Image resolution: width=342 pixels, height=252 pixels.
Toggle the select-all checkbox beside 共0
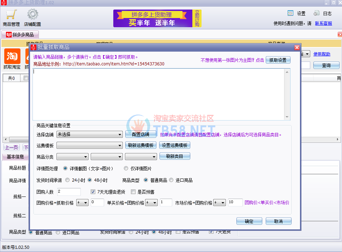[26, 78]
